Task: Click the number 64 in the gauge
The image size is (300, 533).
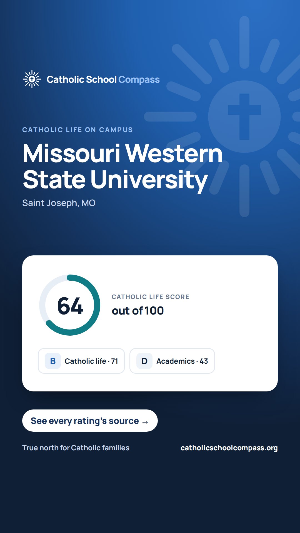Action: (70, 306)
